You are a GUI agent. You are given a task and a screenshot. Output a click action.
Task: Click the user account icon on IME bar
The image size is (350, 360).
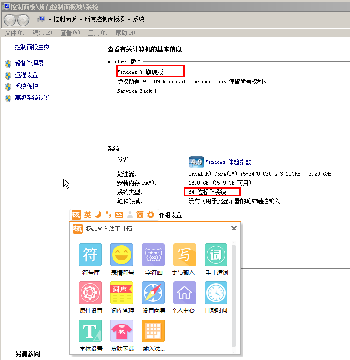pyautogui.click(x=130, y=215)
